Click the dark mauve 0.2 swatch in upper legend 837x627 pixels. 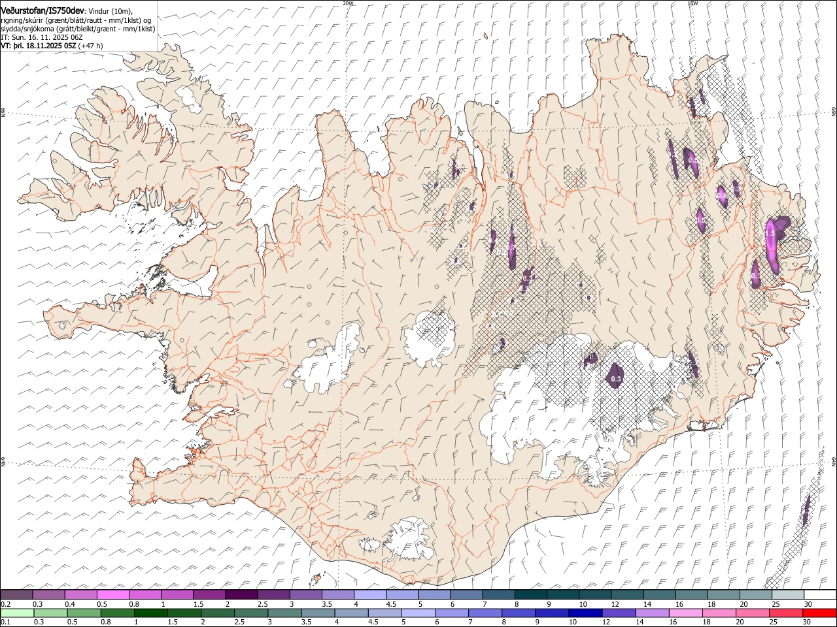[x=16, y=595]
